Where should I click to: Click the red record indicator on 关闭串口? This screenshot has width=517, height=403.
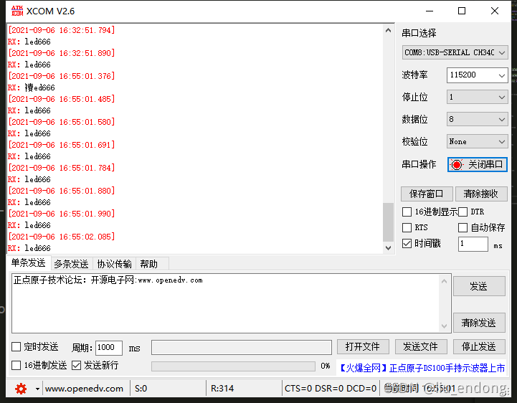coord(457,164)
